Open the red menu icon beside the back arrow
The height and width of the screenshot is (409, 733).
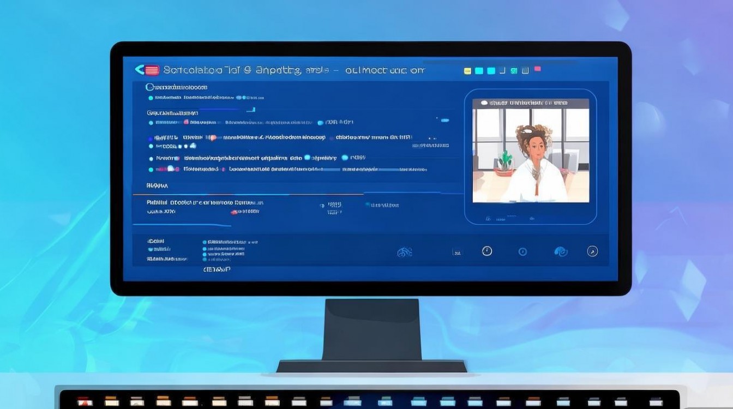[x=152, y=70]
